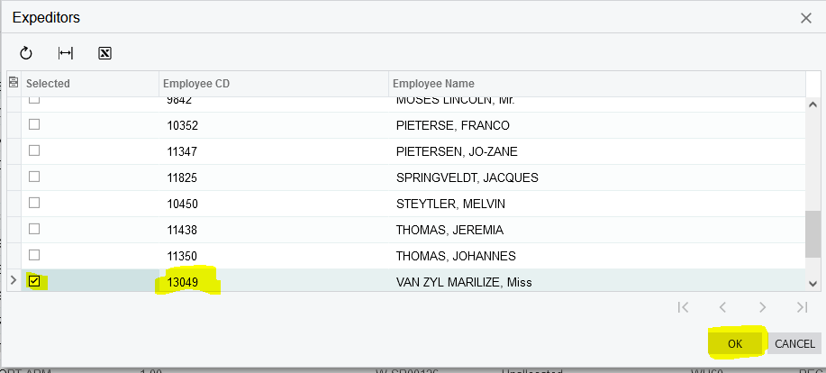Screen dimensions: 826x373
Task: Click the grid column configuration icon
Action: tap(14, 83)
